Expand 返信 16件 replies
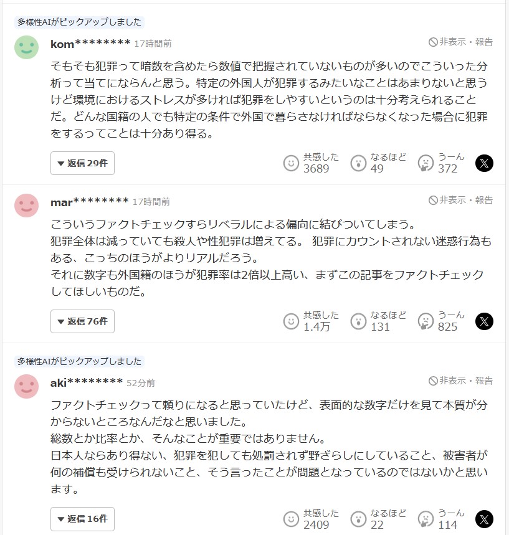 point(82,519)
